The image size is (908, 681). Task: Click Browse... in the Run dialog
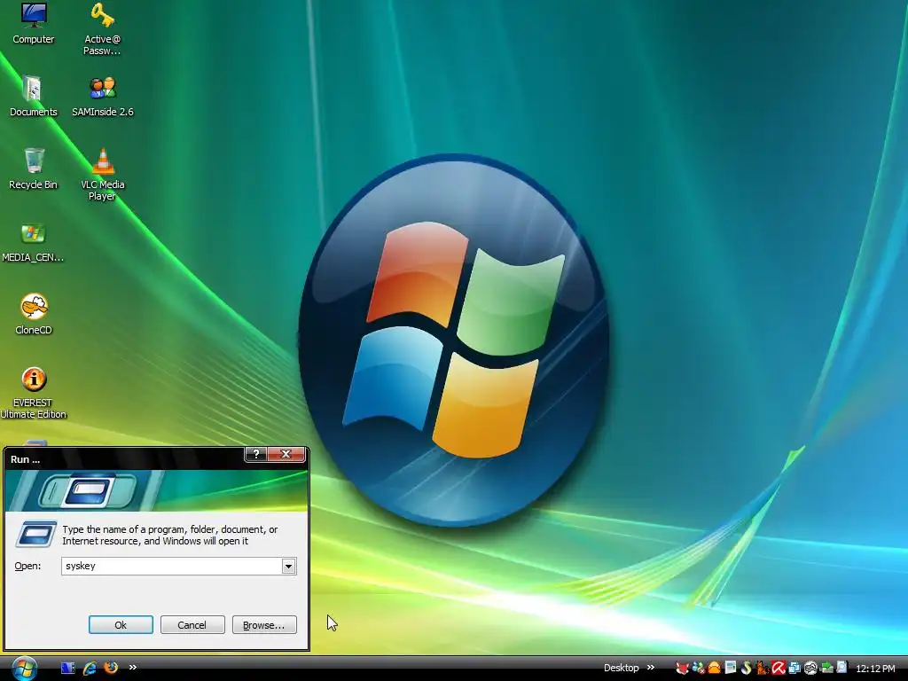(x=264, y=625)
